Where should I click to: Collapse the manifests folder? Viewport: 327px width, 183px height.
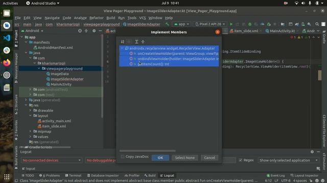tap(26, 42)
